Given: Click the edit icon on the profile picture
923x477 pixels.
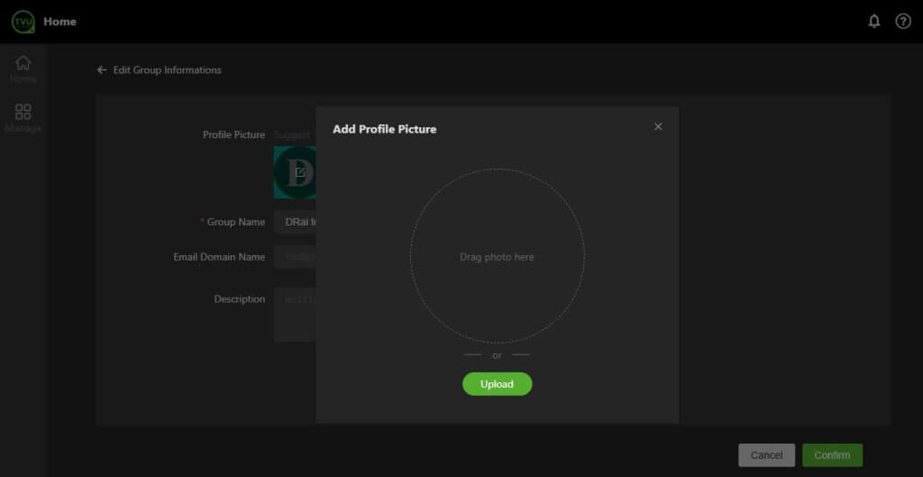Looking at the screenshot, I should click(x=299, y=172).
